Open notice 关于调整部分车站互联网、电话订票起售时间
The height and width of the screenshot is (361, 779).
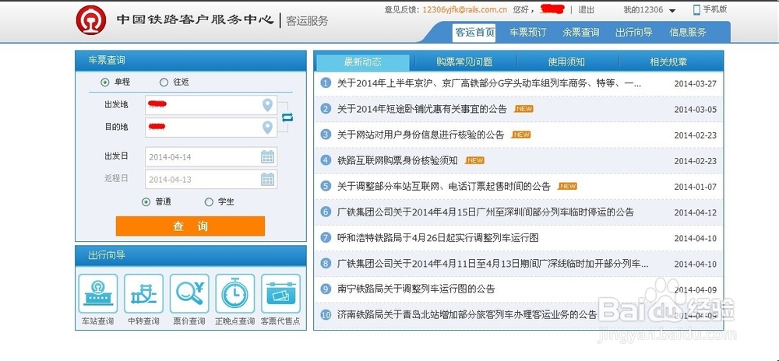(444, 187)
